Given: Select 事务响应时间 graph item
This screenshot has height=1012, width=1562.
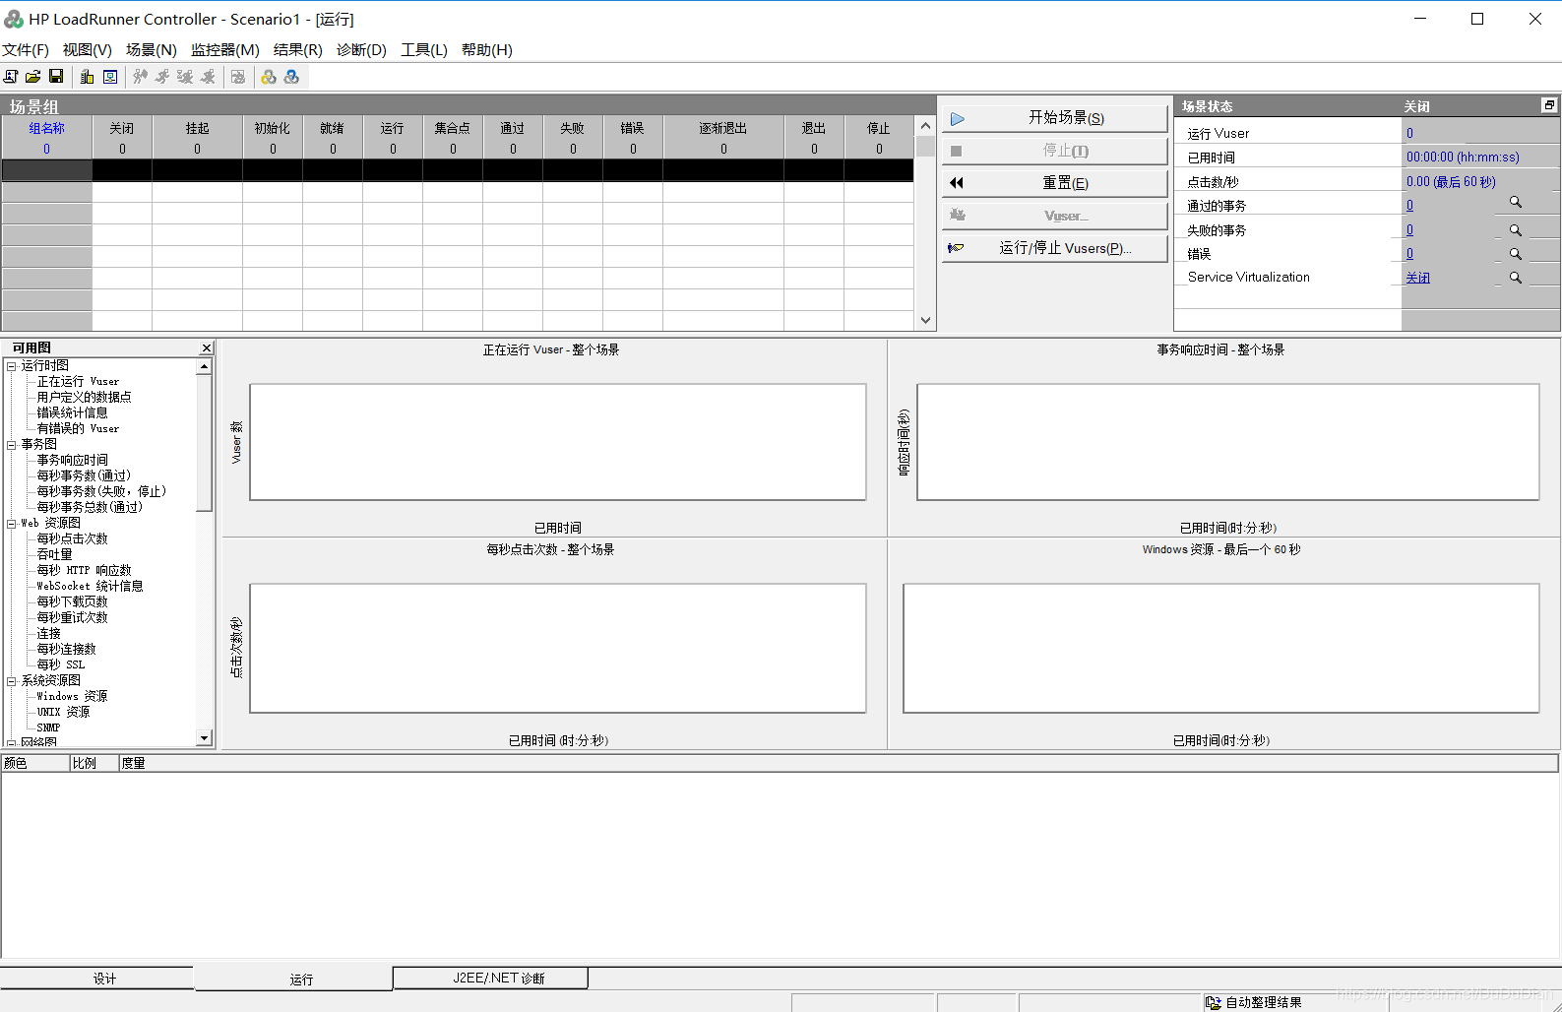Looking at the screenshot, I should coord(72,460).
